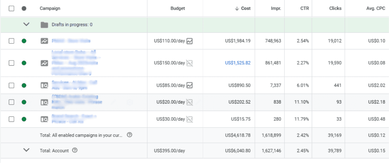Click crossed-out chart icon beside US$30.00/day

click(x=190, y=119)
